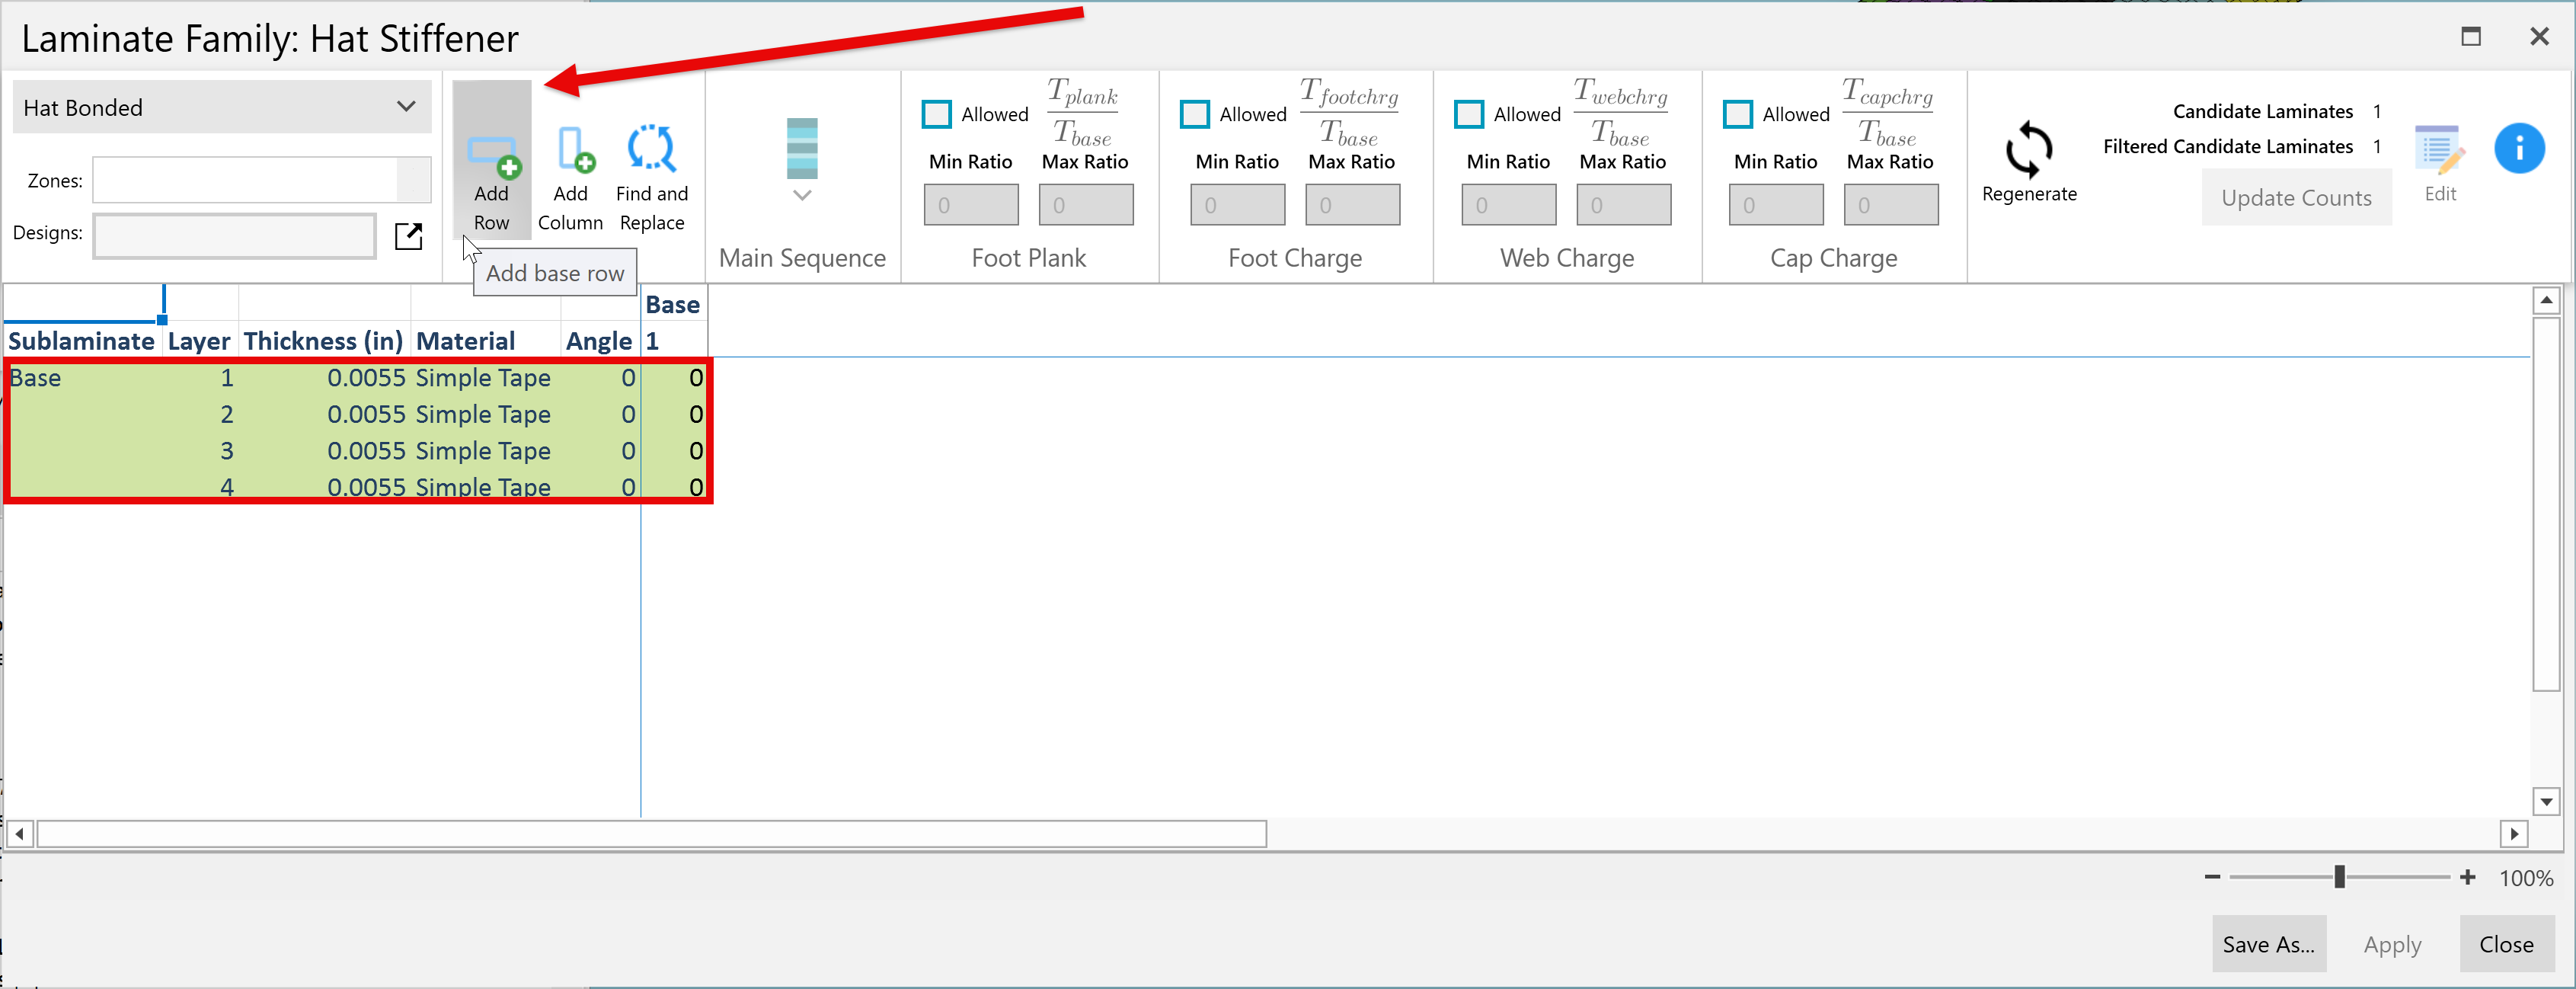Select layer 3 thickness 0.0055 cell

tap(324, 451)
